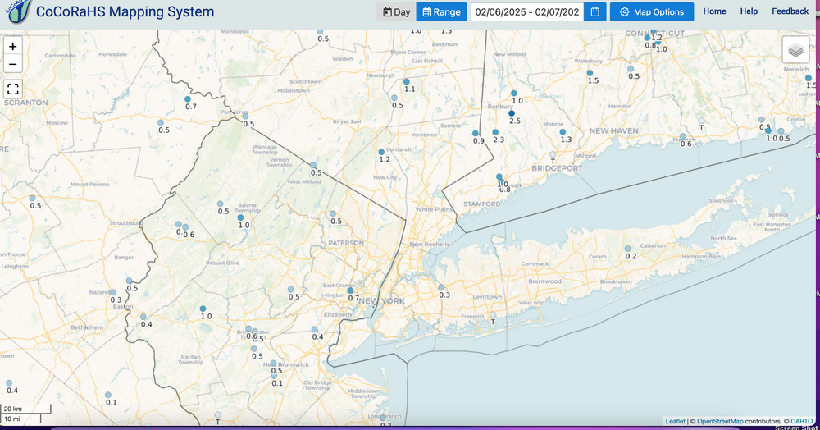The height and width of the screenshot is (430, 820).
Task: Click the 0.6 marker east of New Haven
Action: coord(682,136)
